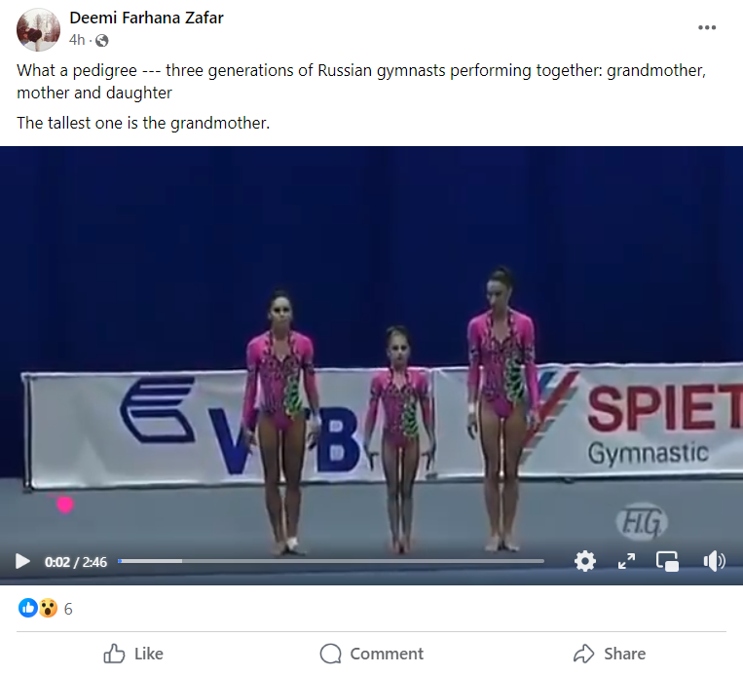Mute the video volume
Viewport: 743px width, 675px height.
pyautogui.click(x=714, y=561)
